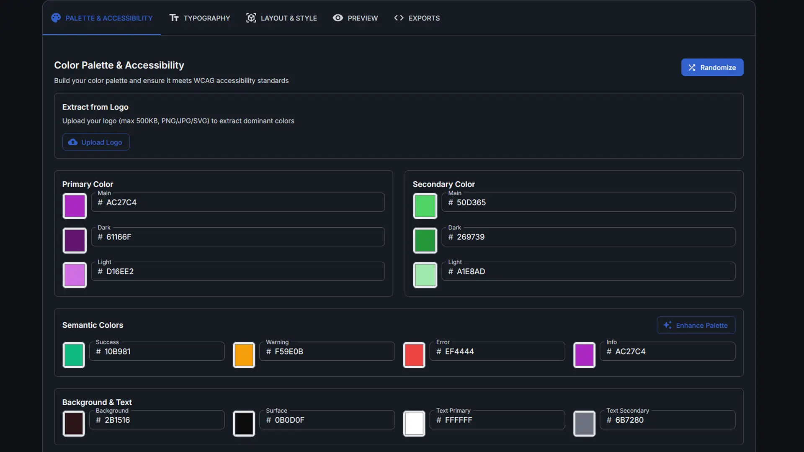Select the Secondary Light green swatch
The image size is (804, 452).
click(x=425, y=275)
